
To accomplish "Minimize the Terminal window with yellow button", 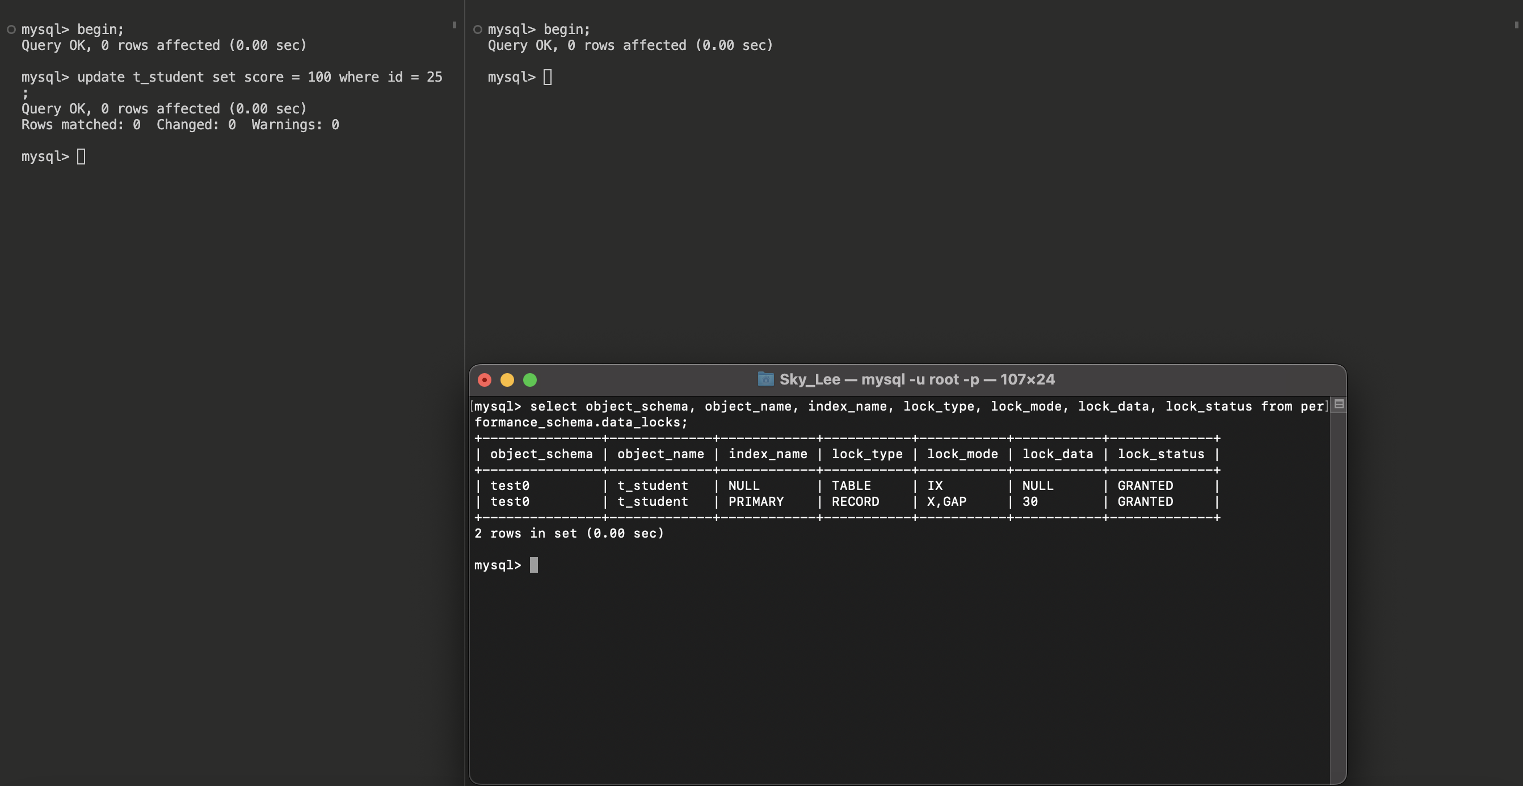I will point(507,380).
